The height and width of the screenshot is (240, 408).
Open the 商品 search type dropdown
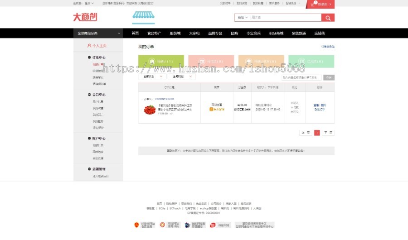point(243,18)
